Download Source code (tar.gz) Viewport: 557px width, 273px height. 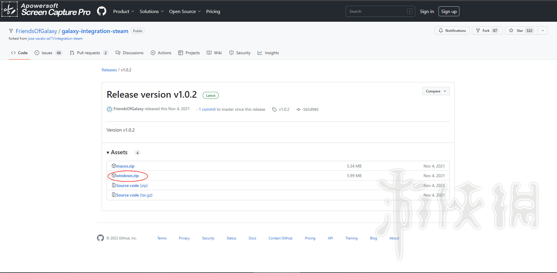click(x=134, y=195)
